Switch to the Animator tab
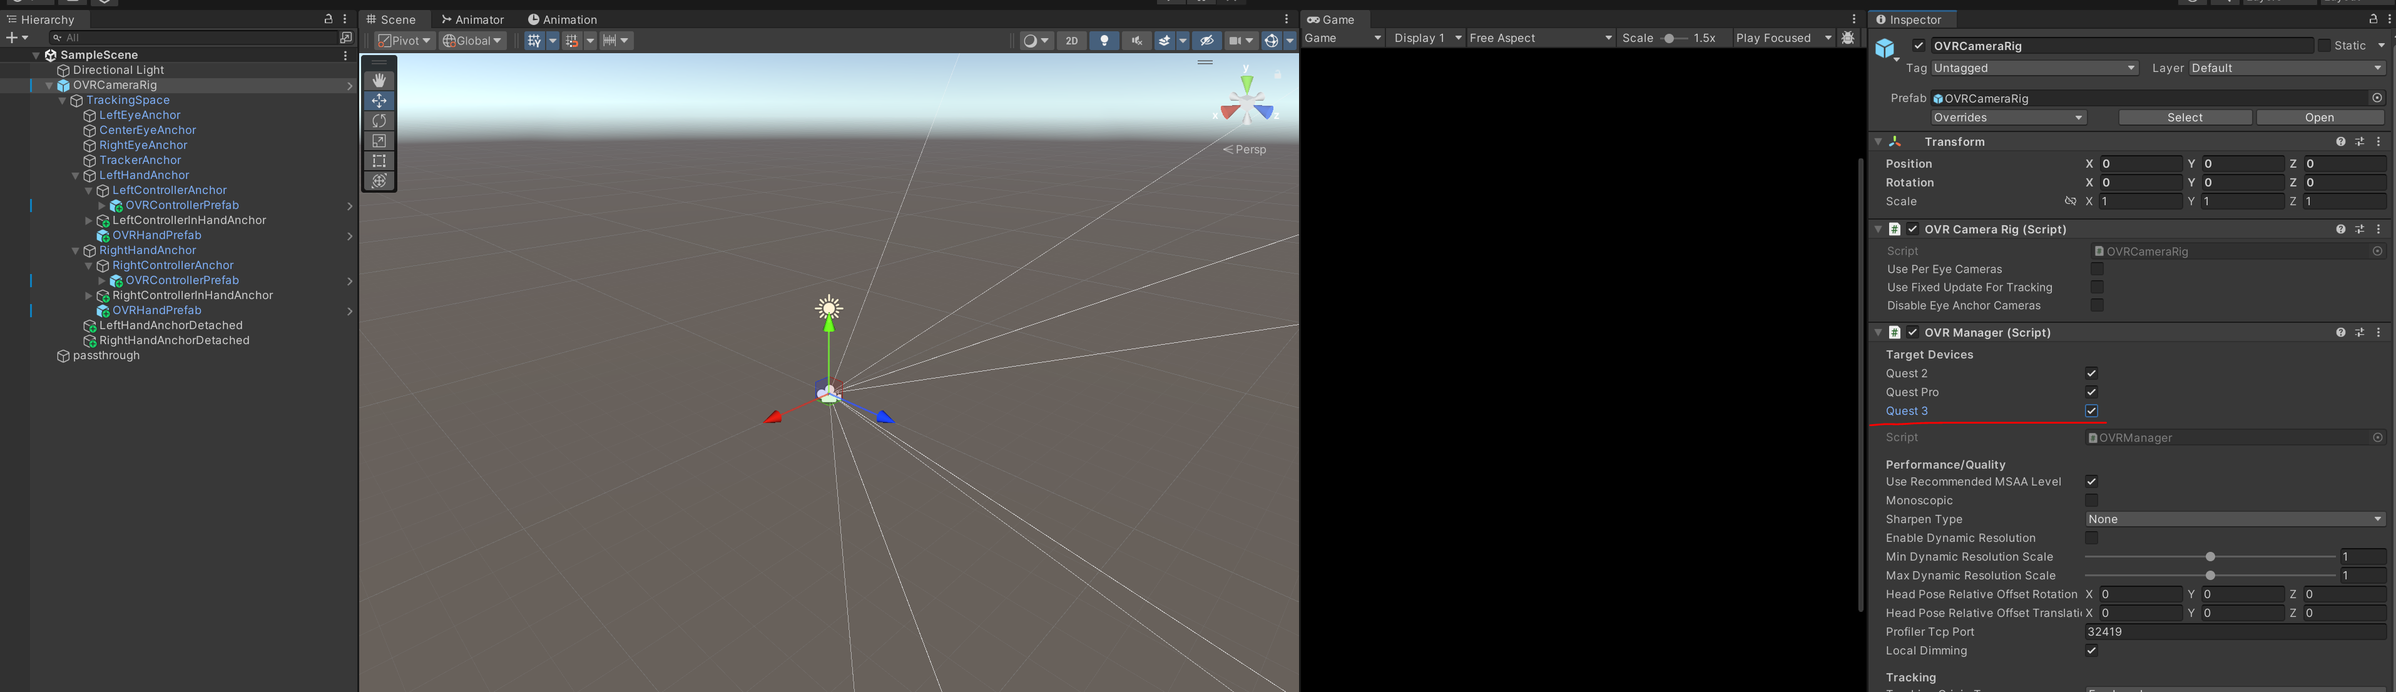This screenshot has width=2396, height=692. point(472,19)
